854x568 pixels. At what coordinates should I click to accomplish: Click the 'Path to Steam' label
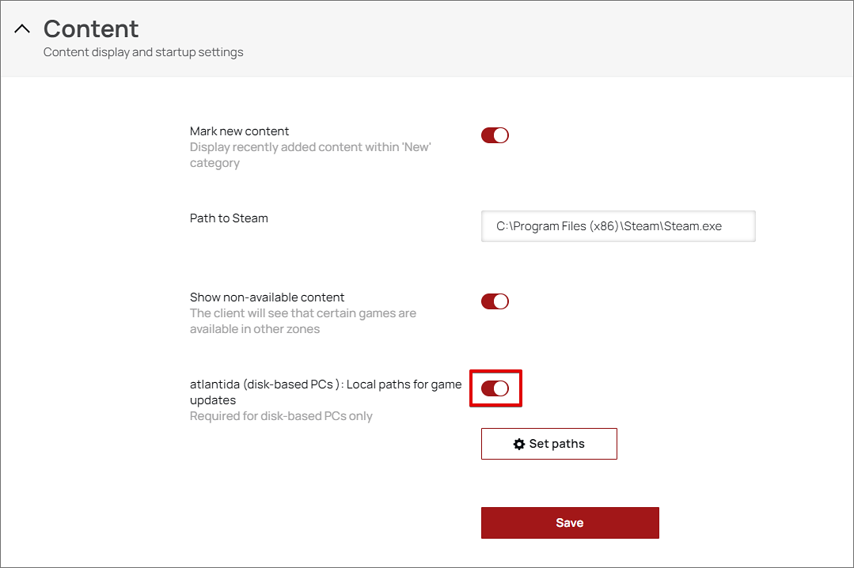(x=229, y=218)
